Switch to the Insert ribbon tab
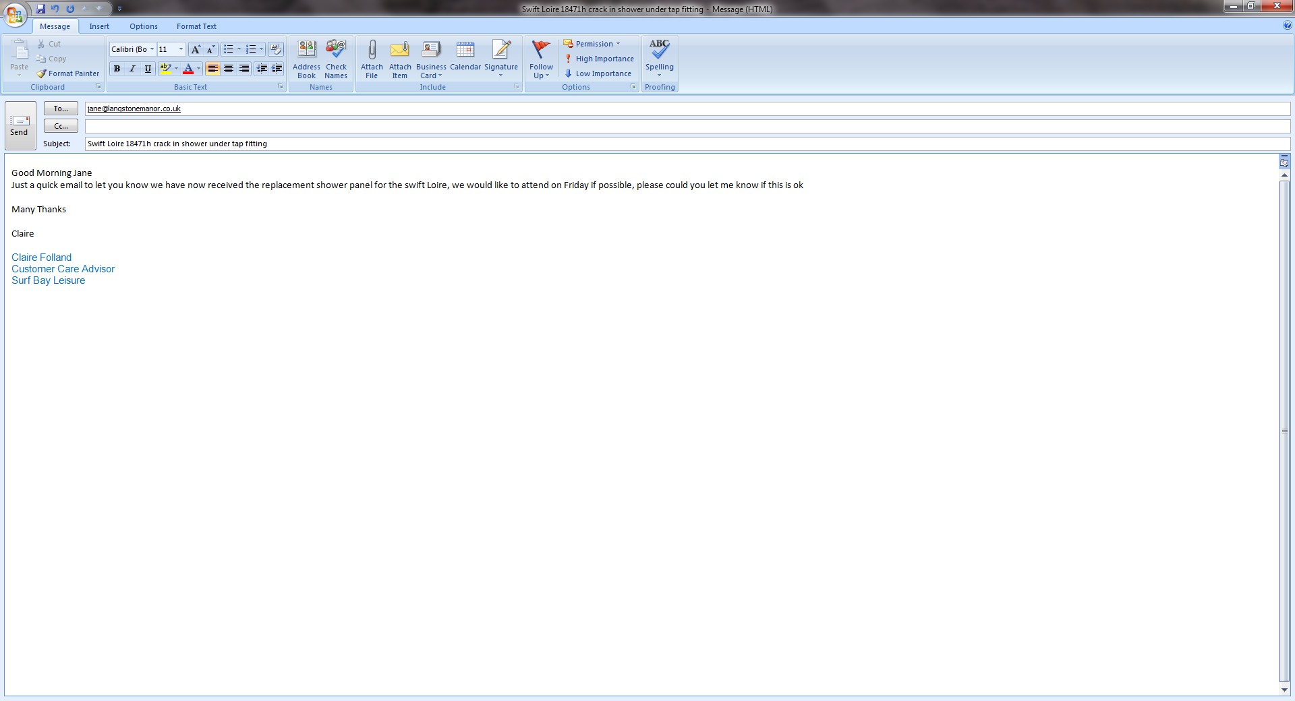The image size is (1295, 701). [99, 26]
